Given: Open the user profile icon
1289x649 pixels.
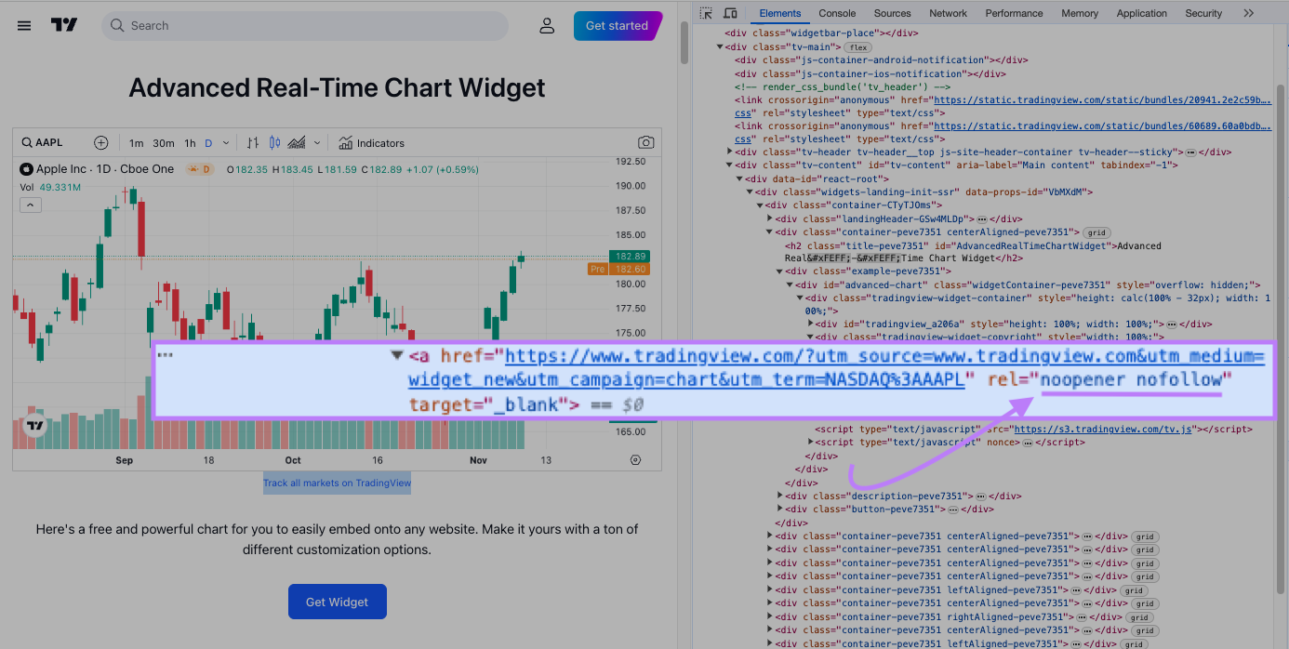Looking at the screenshot, I should tap(547, 25).
